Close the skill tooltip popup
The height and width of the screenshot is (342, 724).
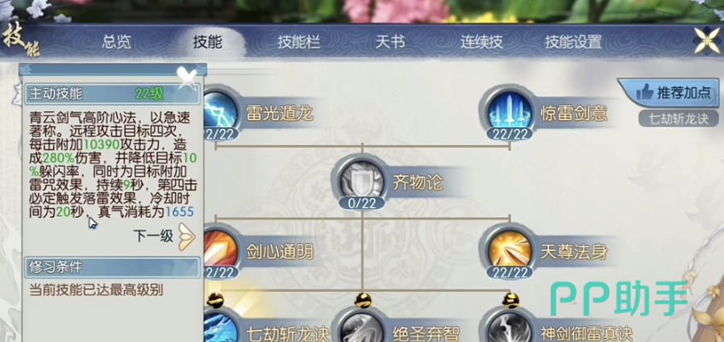coord(188,77)
